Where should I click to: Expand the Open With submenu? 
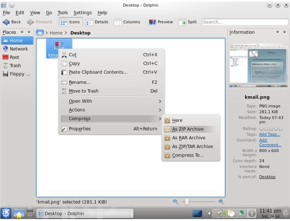[111, 101]
